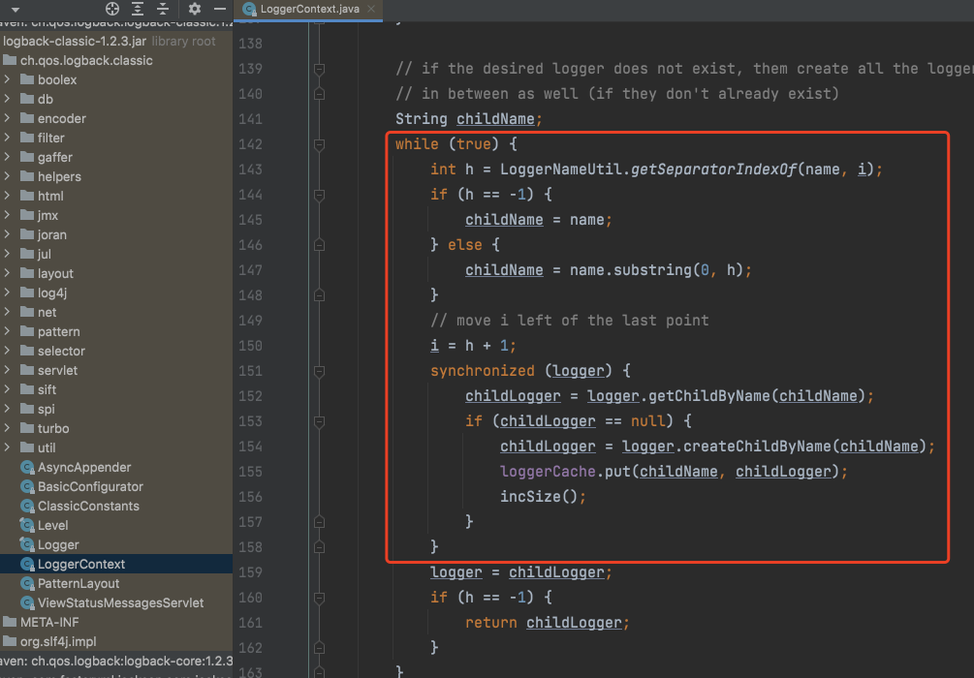
Task: Click createChildByName method call
Action: (757, 446)
